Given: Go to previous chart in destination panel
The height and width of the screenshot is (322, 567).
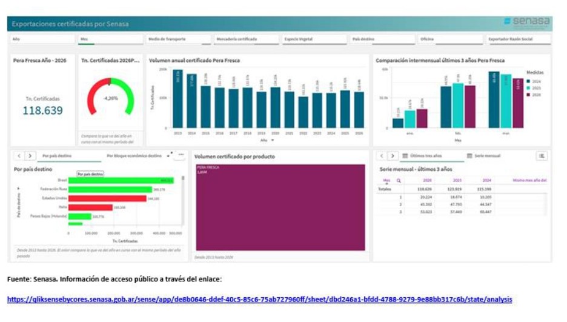Looking at the screenshot, I should (19, 156).
